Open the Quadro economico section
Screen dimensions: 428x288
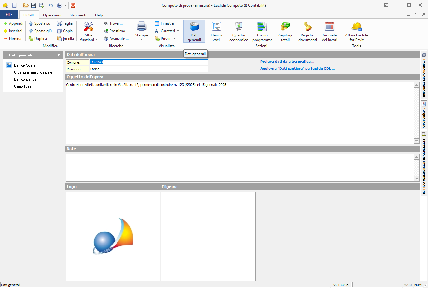tap(238, 31)
